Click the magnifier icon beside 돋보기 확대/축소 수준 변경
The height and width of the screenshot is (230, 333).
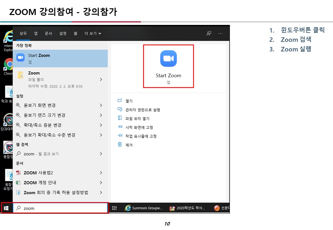(19, 135)
